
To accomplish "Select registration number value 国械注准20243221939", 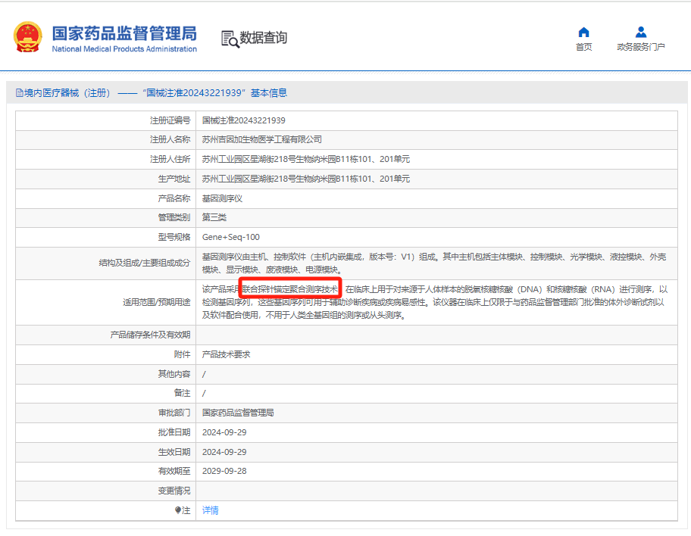I will 244,120.
